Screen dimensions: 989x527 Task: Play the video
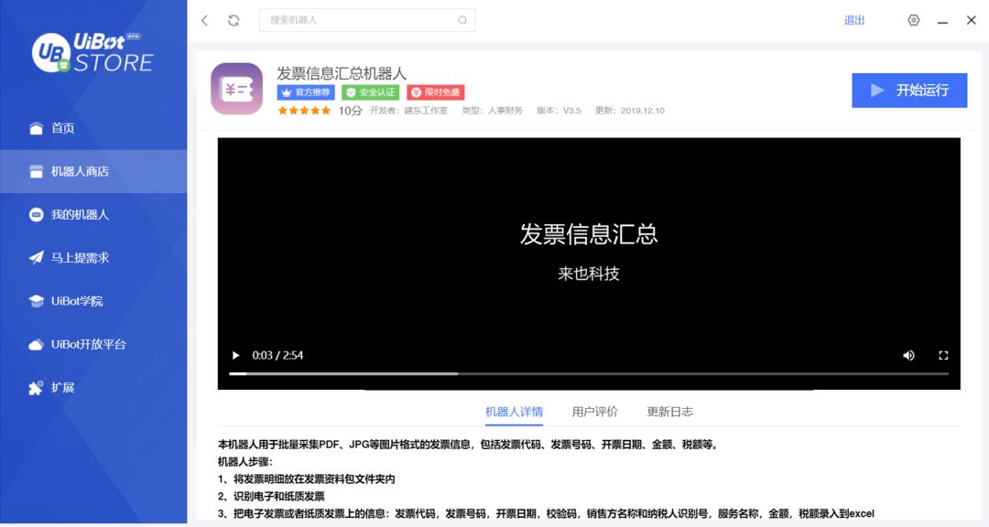pyautogui.click(x=235, y=356)
